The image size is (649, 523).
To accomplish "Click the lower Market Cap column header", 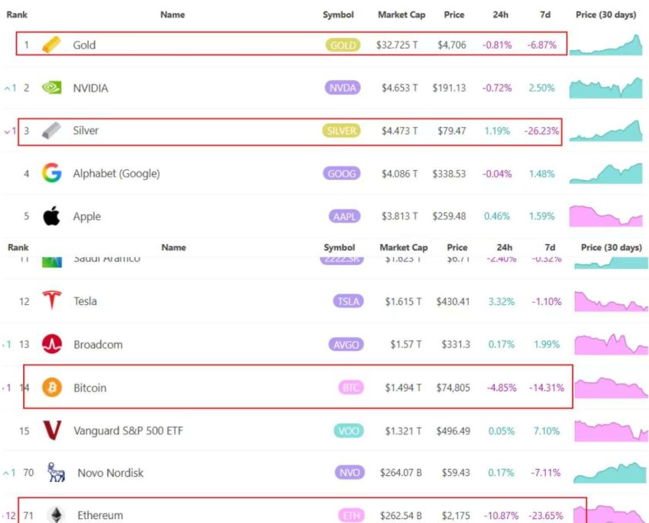I will pos(404,247).
